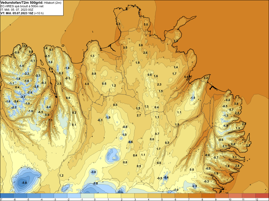Screen dimensions: 269x201
Task: Click the 'IT: Mið. 05. 07. 2023 00Z' line
Action: click(x=17, y=10)
